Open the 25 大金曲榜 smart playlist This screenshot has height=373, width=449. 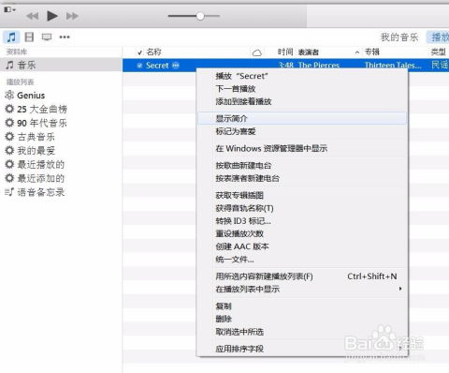pyautogui.click(x=36, y=109)
